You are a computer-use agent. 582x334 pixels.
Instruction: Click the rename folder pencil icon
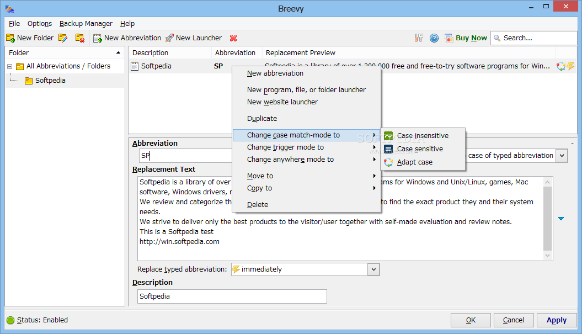point(63,38)
